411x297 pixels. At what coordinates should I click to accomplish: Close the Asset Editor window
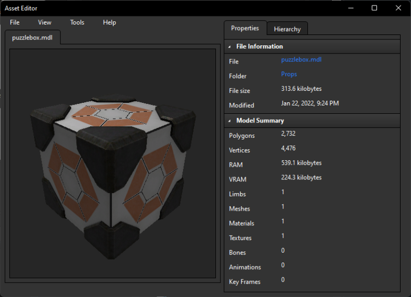(398, 8)
